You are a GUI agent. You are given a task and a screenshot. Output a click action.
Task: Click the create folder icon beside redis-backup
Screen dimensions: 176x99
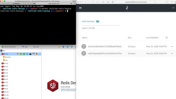(x=98, y=21)
